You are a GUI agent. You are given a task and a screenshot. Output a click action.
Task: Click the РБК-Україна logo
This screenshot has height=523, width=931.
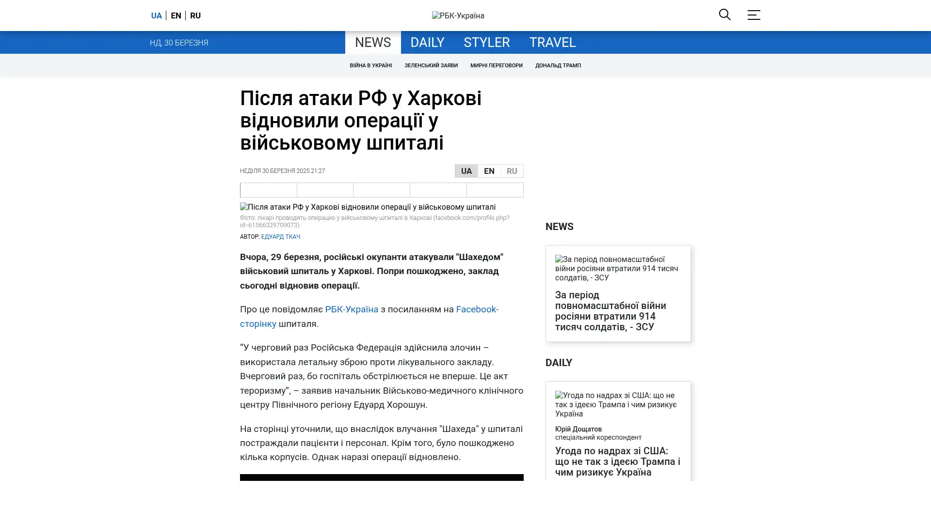pyautogui.click(x=458, y=15)
